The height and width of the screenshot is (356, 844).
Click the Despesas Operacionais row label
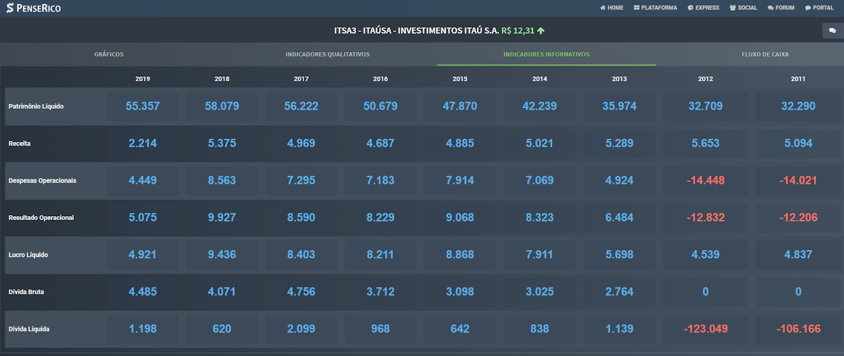(42, 181)
